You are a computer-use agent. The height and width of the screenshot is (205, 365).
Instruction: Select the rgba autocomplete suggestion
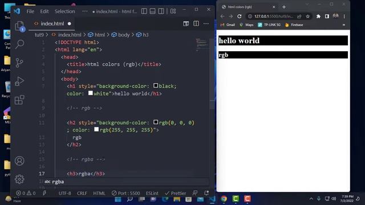tap(126, 182)
